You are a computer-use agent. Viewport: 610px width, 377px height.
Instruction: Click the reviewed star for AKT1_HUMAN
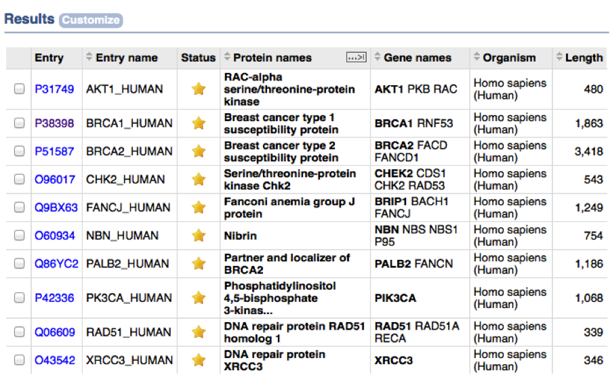[199, 89]
